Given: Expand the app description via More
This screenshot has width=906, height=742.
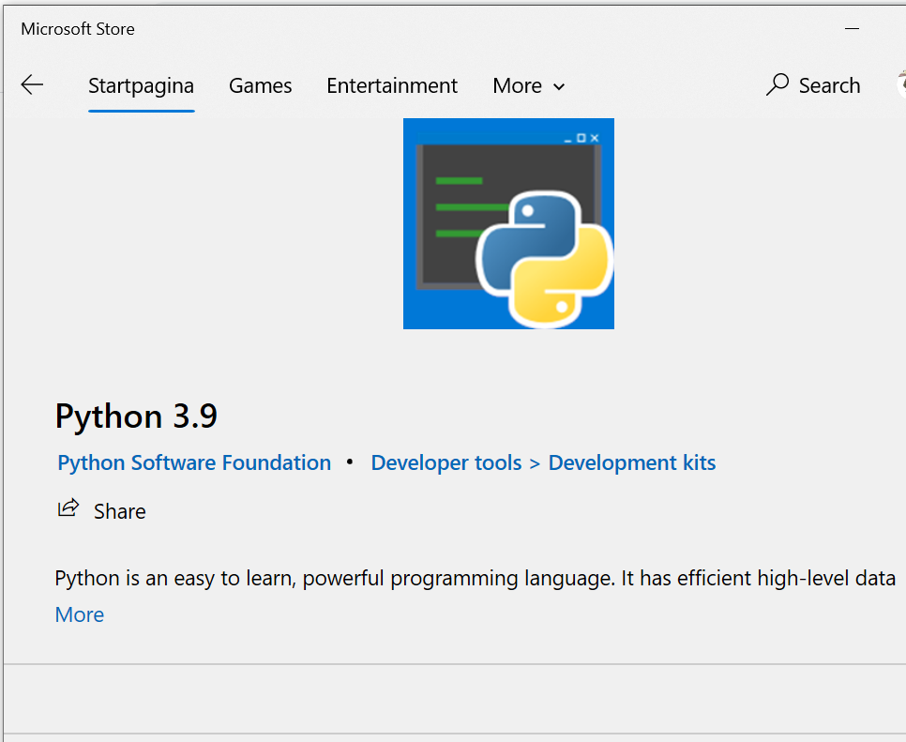Looking at the screenshot, I should 79,614.
